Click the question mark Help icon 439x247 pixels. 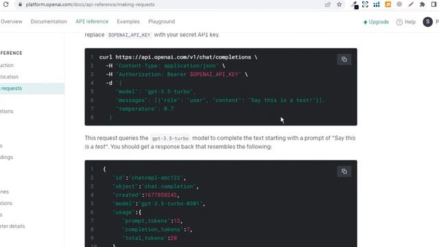click(399, 22)
